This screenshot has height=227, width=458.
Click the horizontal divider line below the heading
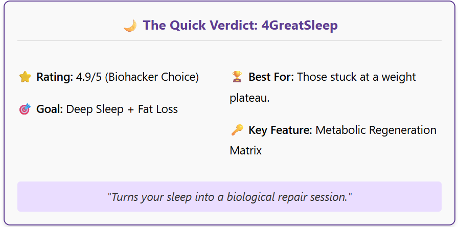click(230, 40)
